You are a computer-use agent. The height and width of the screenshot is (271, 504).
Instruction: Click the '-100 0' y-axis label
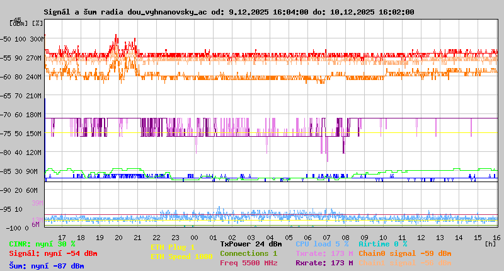(18, 228)
